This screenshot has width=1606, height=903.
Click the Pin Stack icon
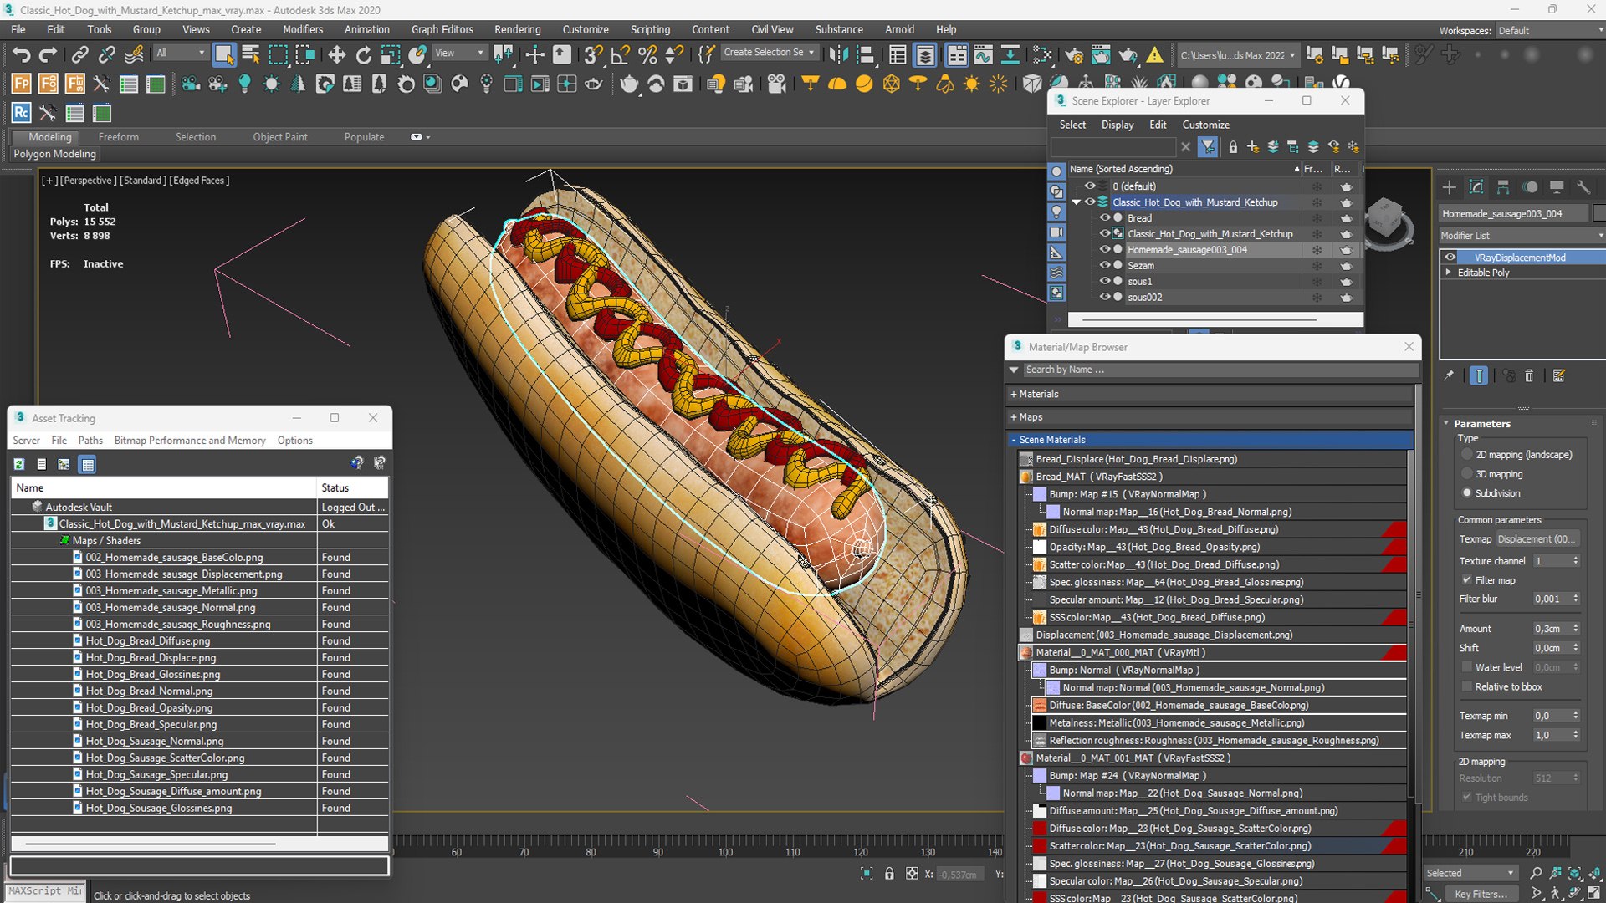pos(1450,376)
